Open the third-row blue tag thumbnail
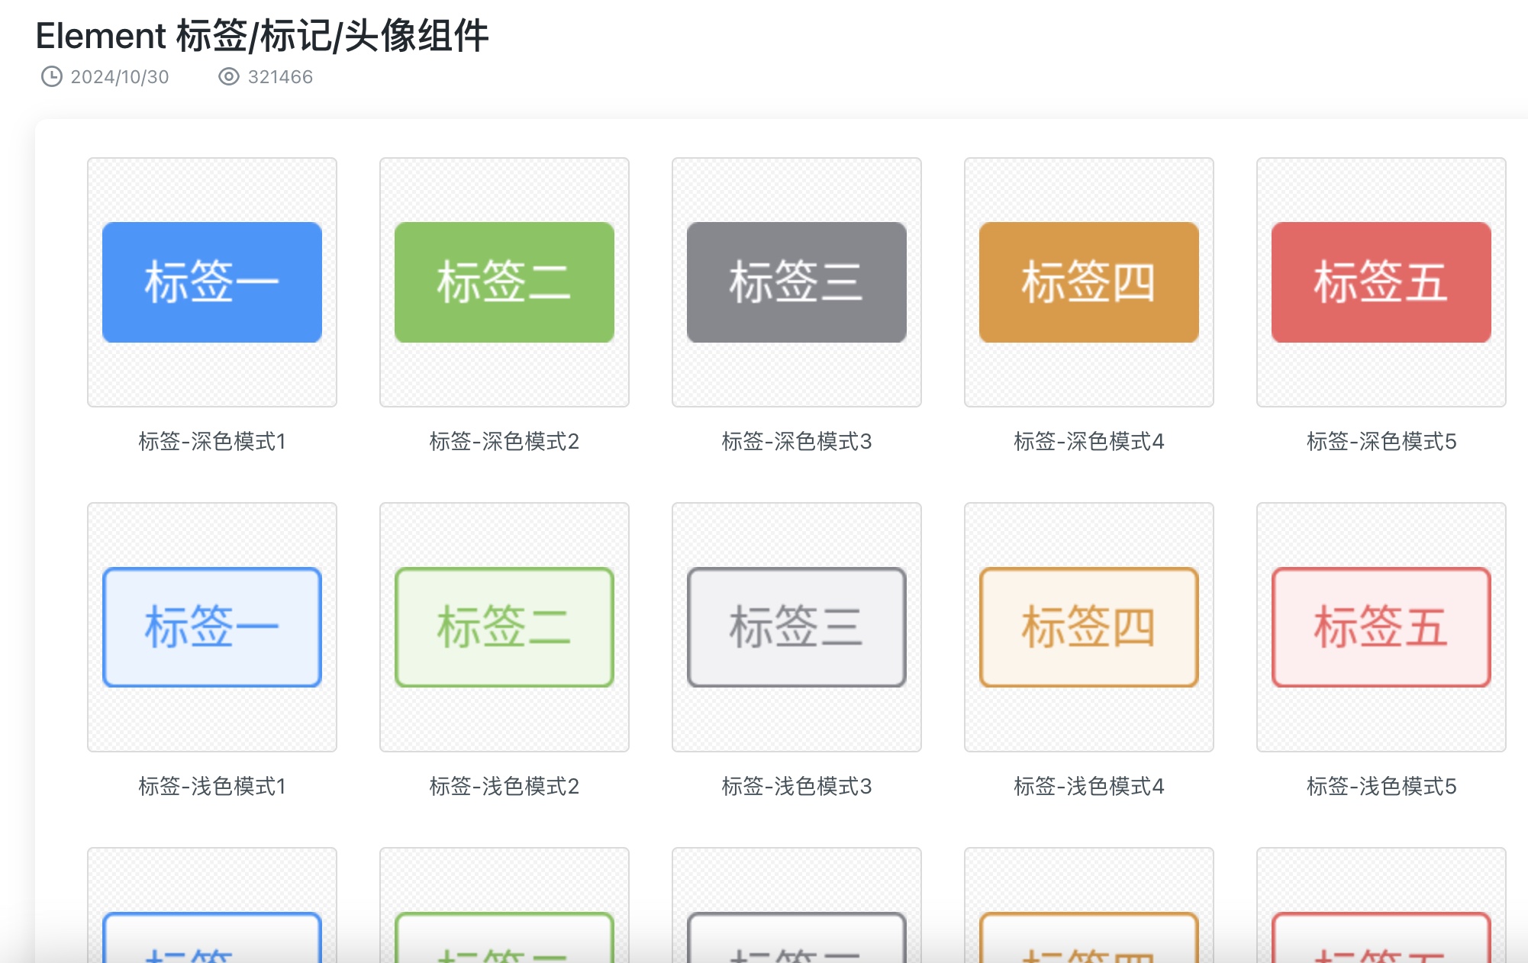Image resolution: width=1528 pixels, height=963 pixels. pyautogui.click(x=212, y=906)
